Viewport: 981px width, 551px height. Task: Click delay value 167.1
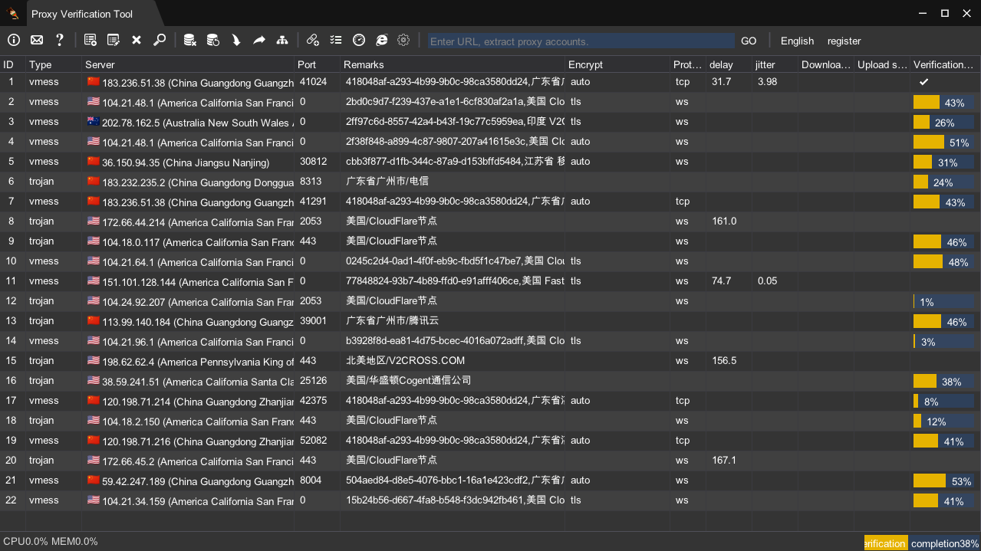click(x=724, y=460)
